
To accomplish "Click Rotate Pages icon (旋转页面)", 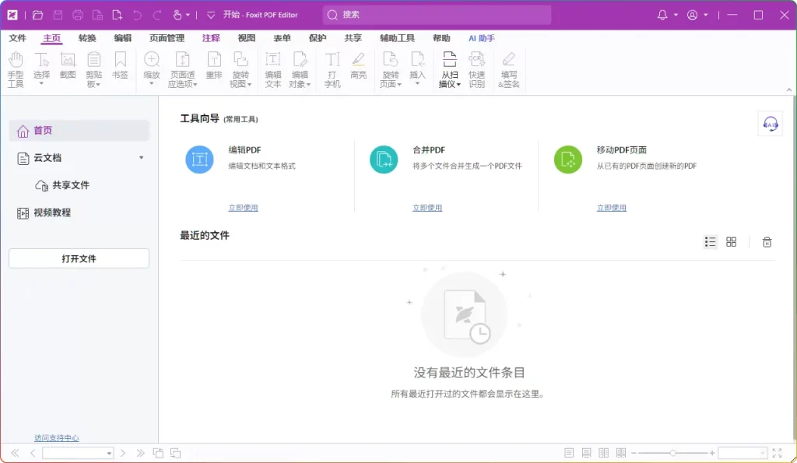I will (391, 69).
